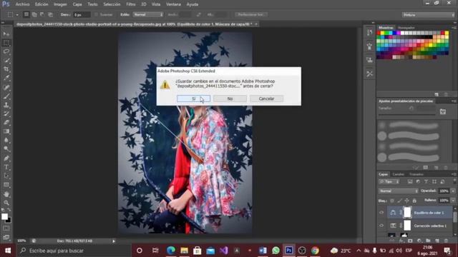Open the workspace Pintura dropdown
This screenshot has height=257, width=458.
click(428, 14)
